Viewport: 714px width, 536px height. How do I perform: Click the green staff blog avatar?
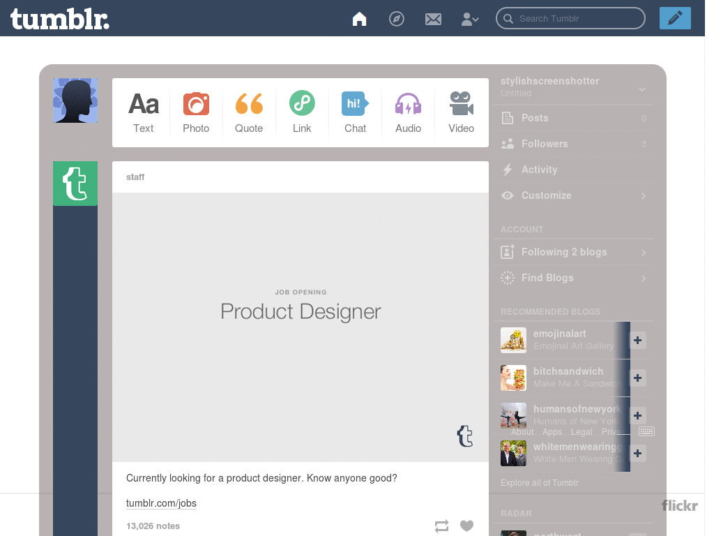pyautogui.click(x=75, y=184)
